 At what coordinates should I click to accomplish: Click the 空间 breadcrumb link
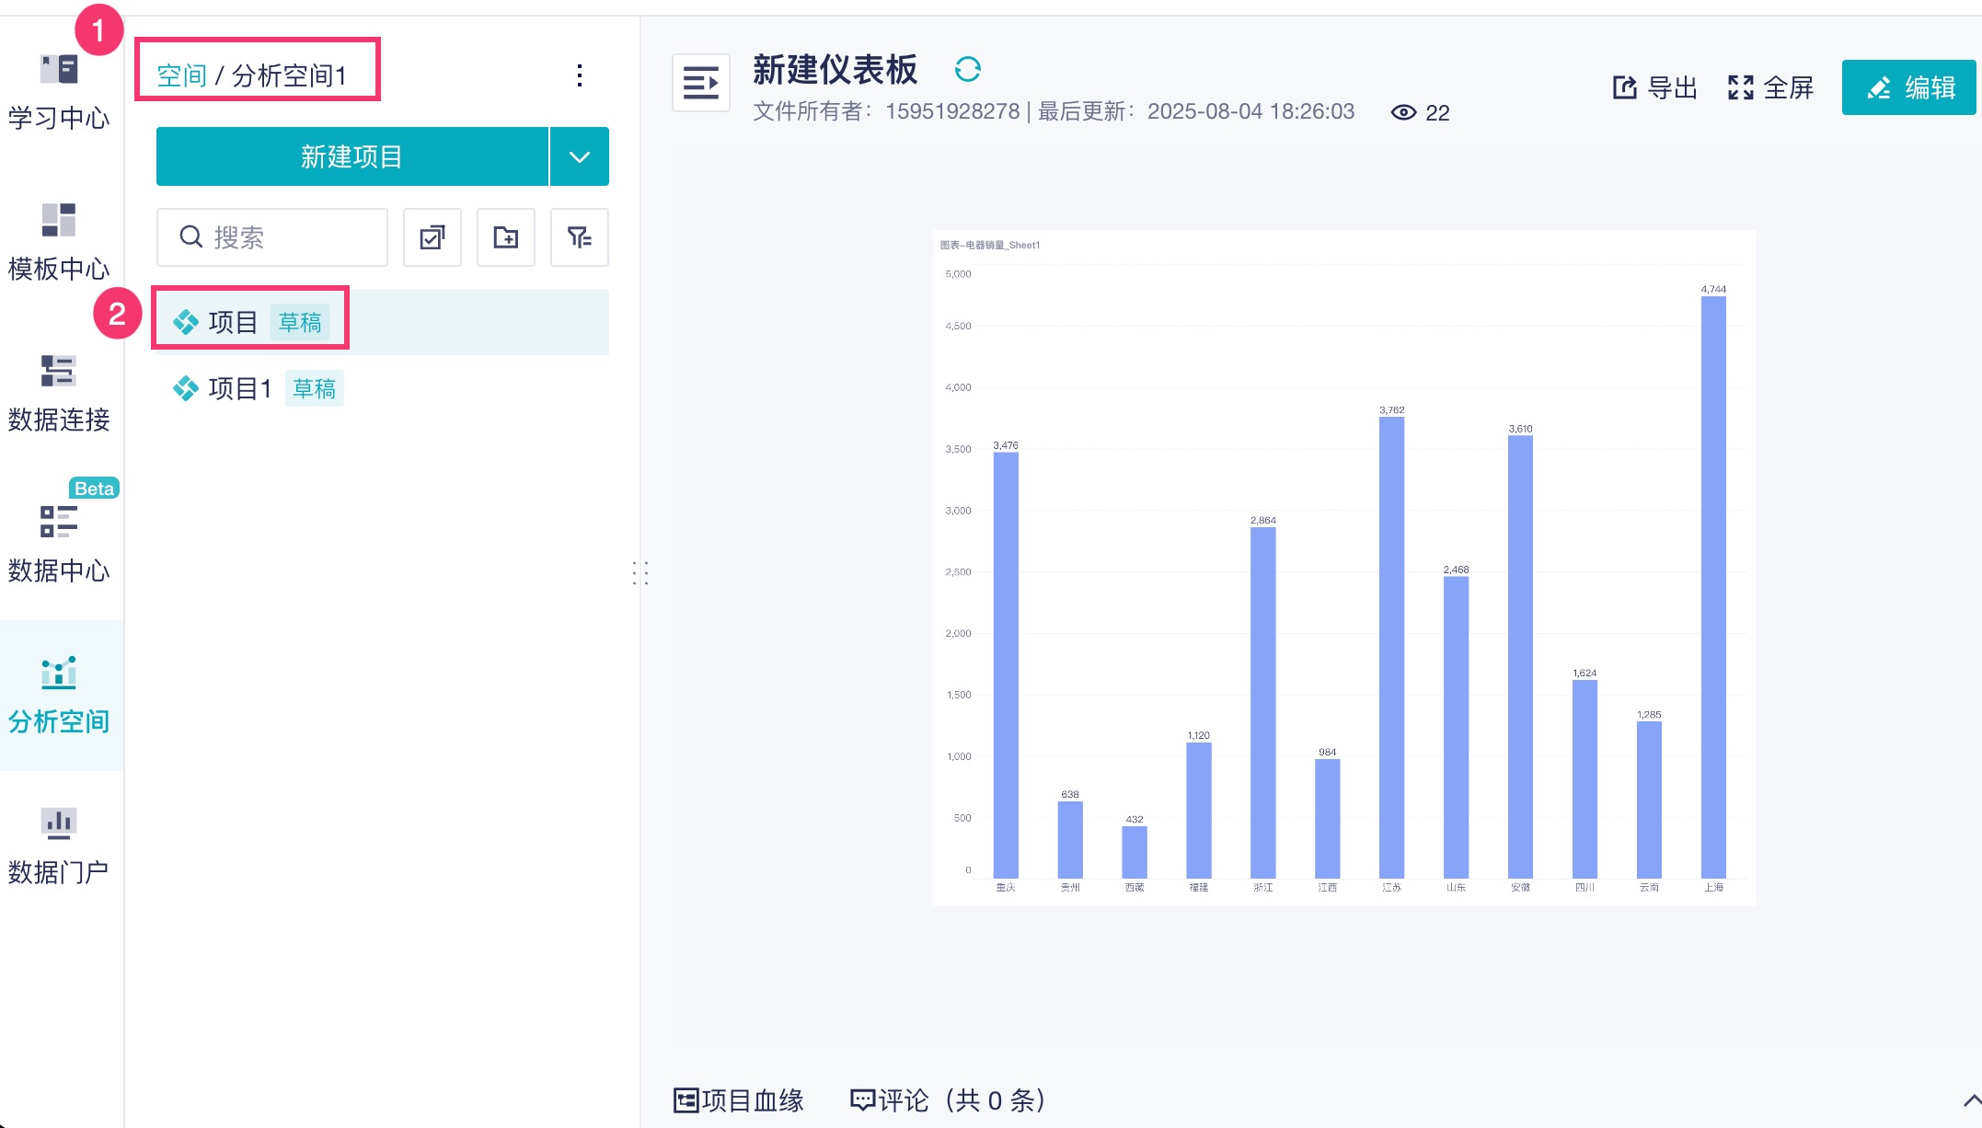(181, 75)
